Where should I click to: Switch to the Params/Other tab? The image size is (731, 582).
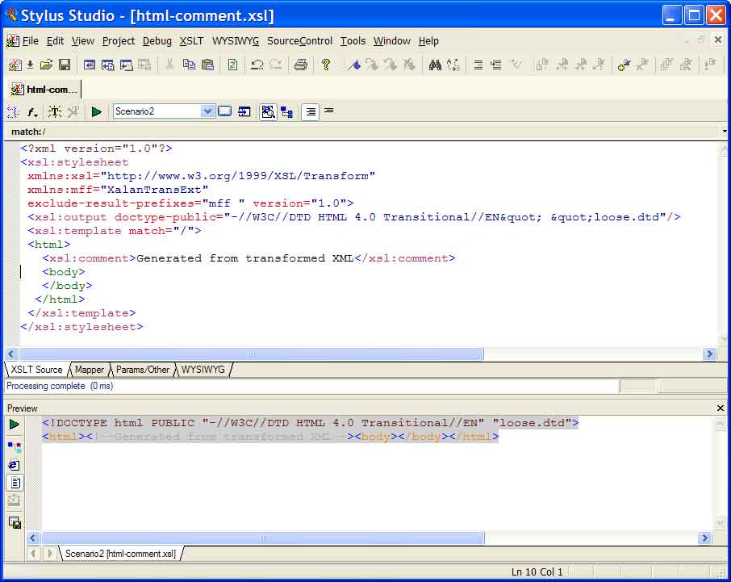click(143, 370)
